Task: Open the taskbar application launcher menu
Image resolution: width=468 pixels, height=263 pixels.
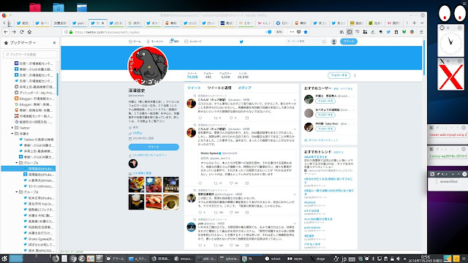Action: tap(4, 259)
